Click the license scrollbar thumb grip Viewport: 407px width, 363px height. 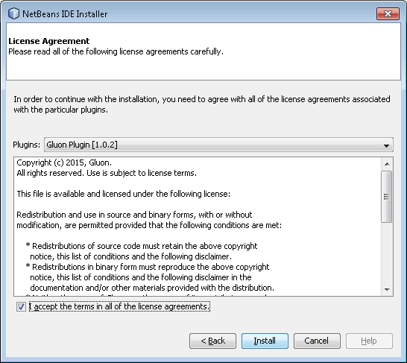click(386, 197)
